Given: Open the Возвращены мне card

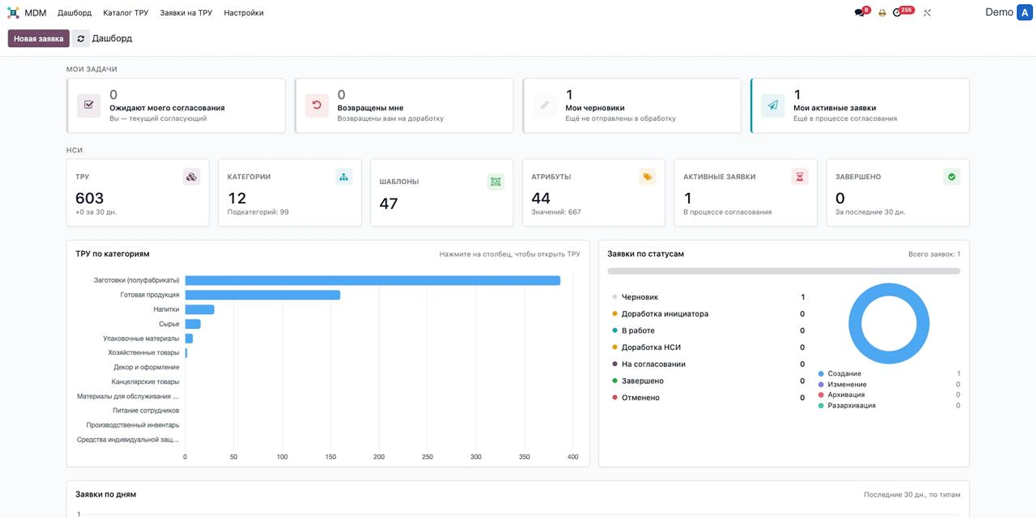Looking at the screenshot, I should 404,106.
